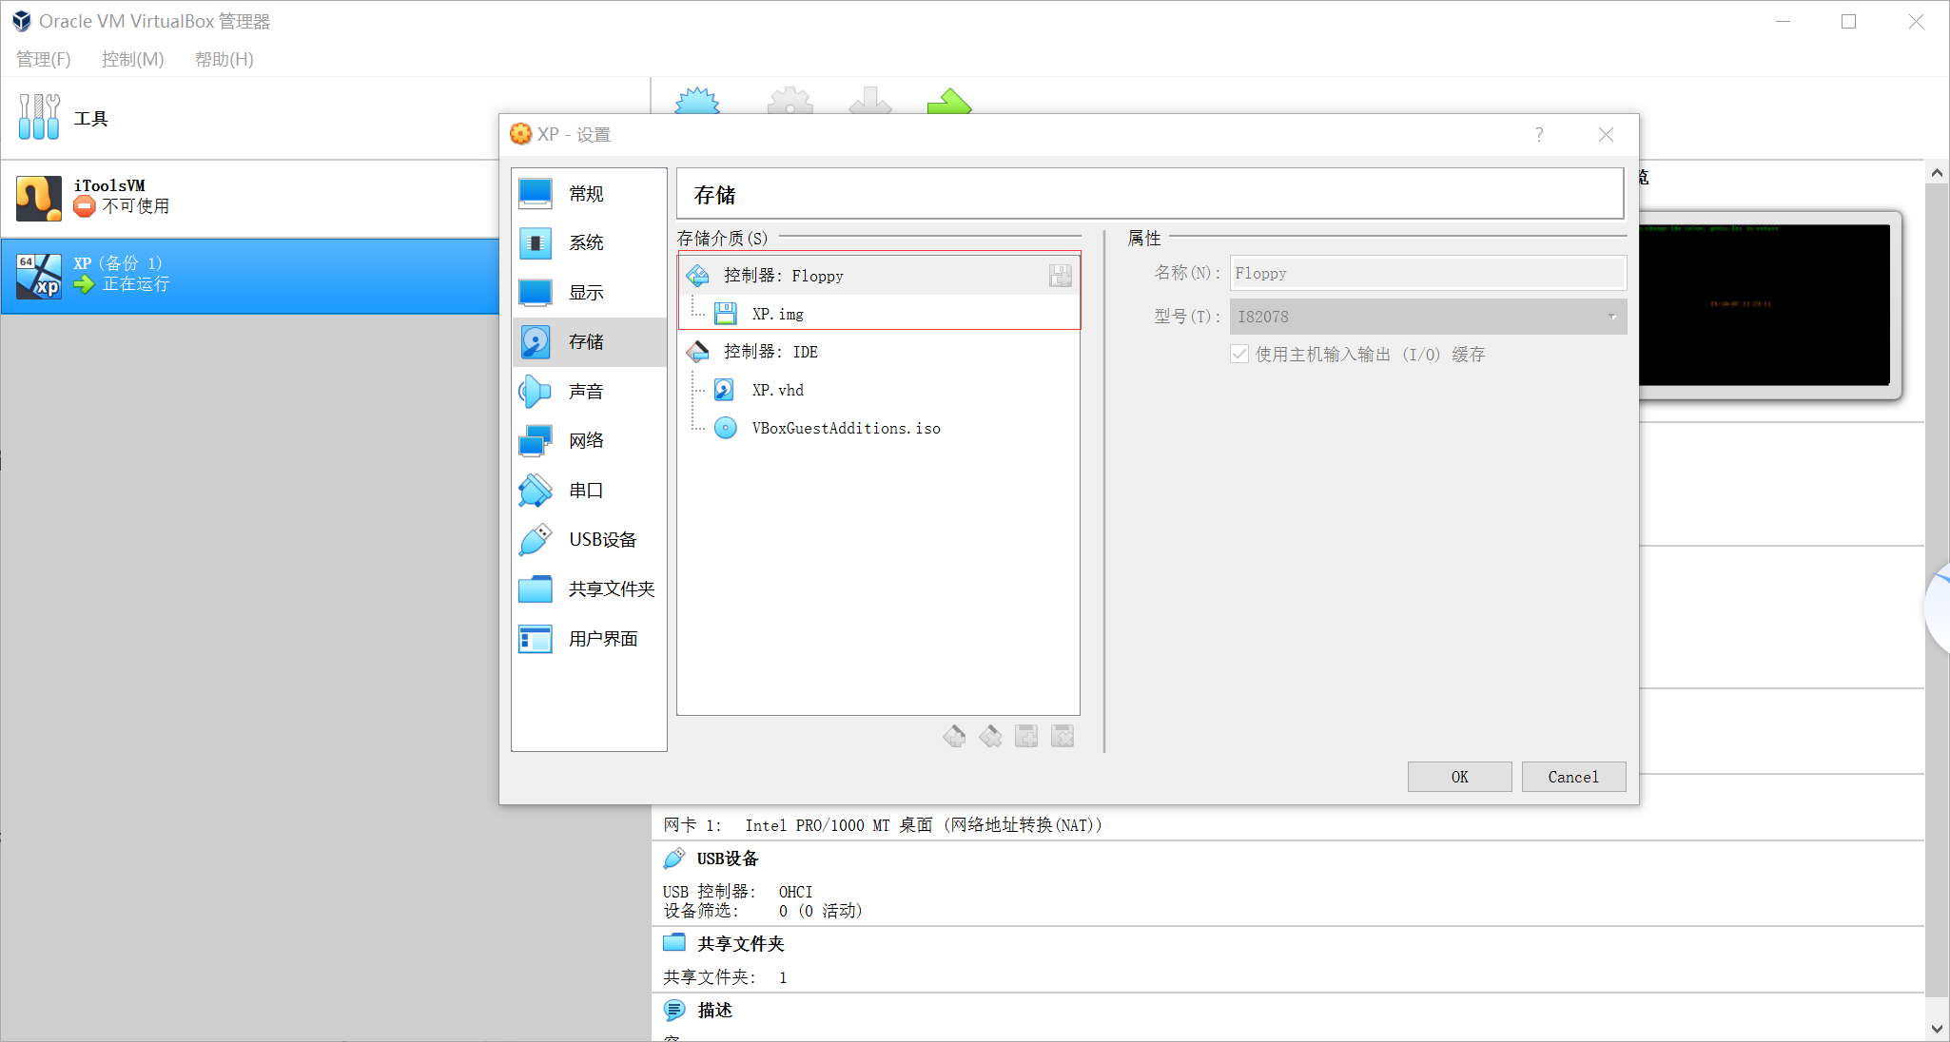Click the VirtualBox app icon in title bar

(22, 21)
